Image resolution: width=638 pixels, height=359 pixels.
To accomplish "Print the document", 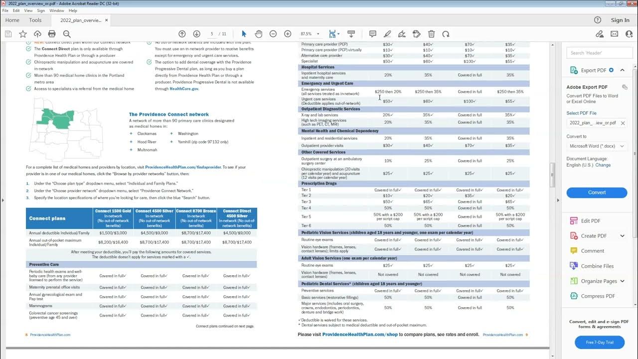I will tap(52, 34).
